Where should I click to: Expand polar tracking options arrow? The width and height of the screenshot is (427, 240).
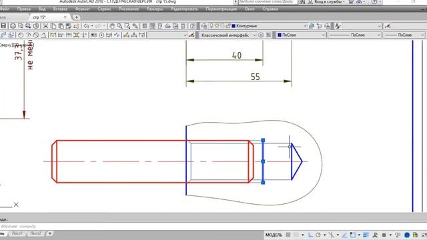pos(324,235)
